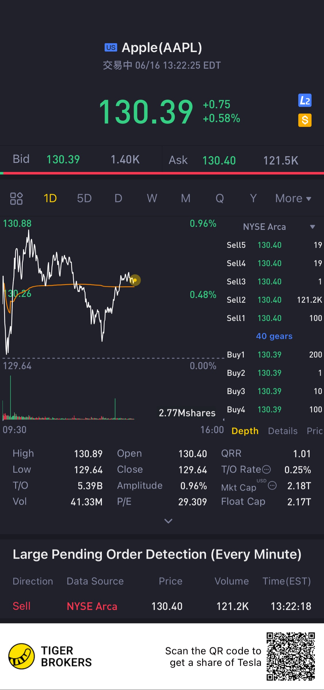Tap the red bid-ask ratio bar

tap(162, 173)
